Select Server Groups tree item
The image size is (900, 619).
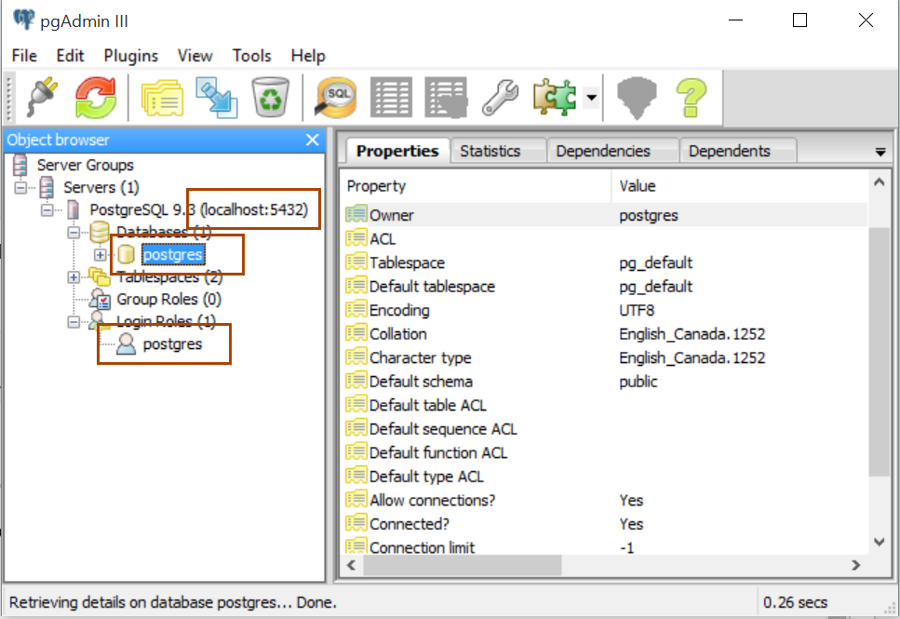(85, 166)
